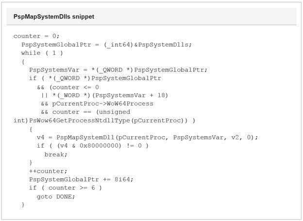Click the "goto DONE;" statement
The height and width of the screenshot is (221, 303).
point(56,196)
